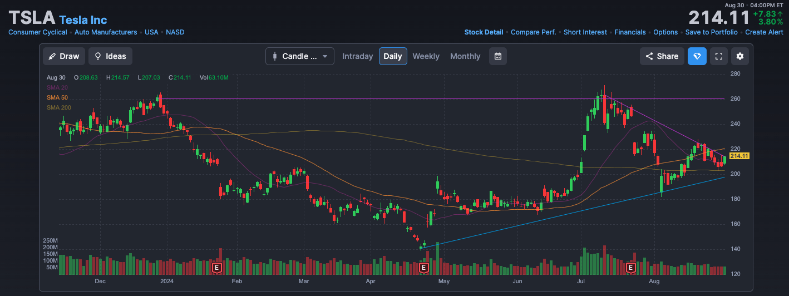The width and height of the screenshot is (789, 296).
Task: Open the Consumer Cyclical sector link
Action: [38, 32]
